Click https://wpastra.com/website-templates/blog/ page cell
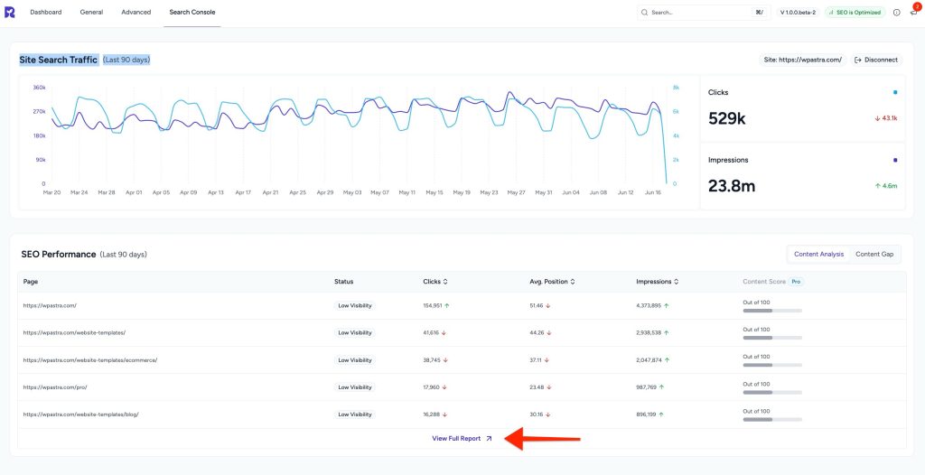 tap(80, 414)
